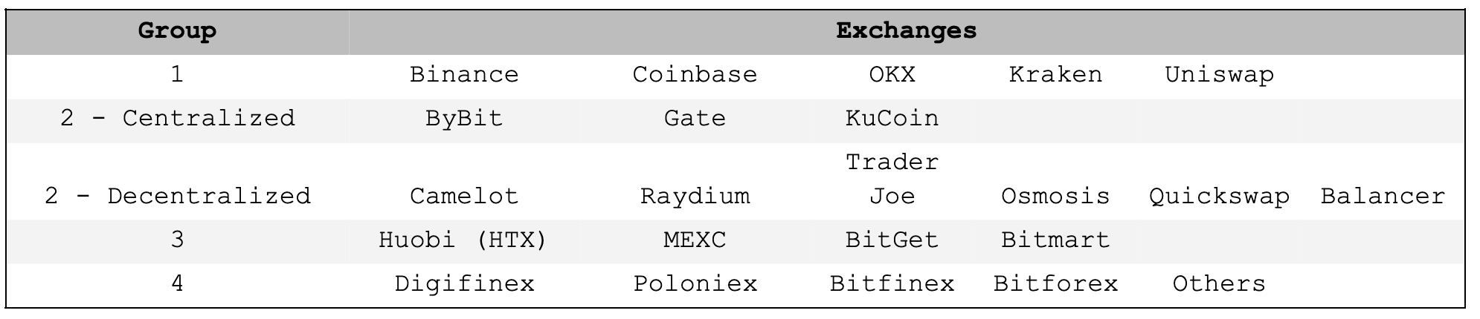Click the Group column header
This screenshot has width=1480, height=319.
pos(177,31)
